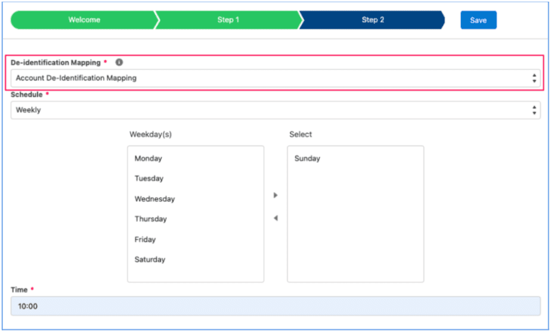Image resolution: width=551 pixels, height=332 pixels.
Task: Click the De-identification Mapping label text
Action: [x=55, y=63]
